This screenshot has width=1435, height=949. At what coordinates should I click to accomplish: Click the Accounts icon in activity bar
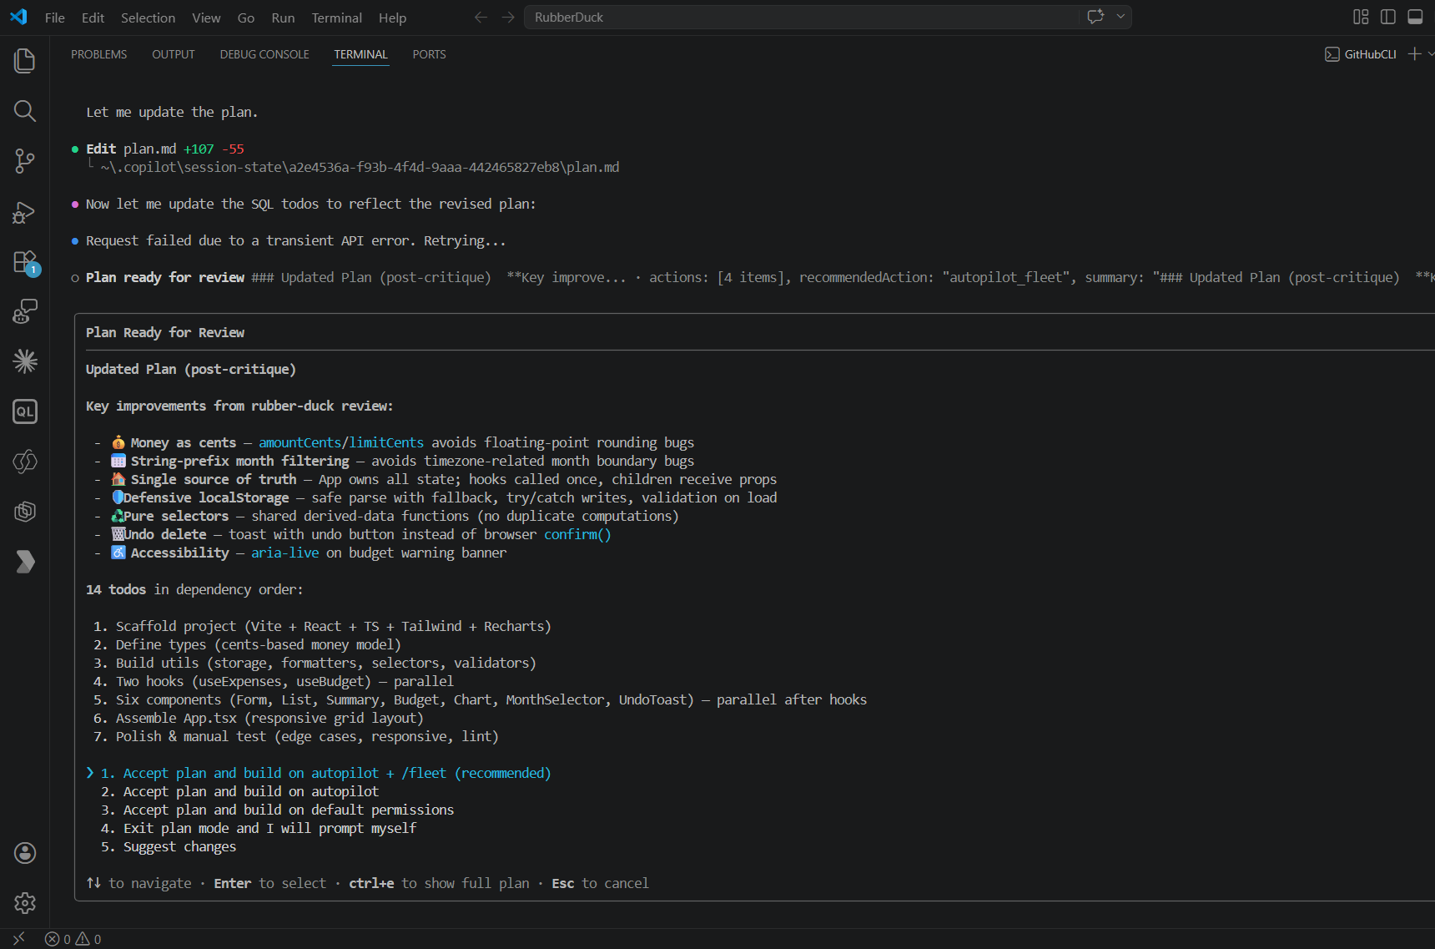pos(25,852)
